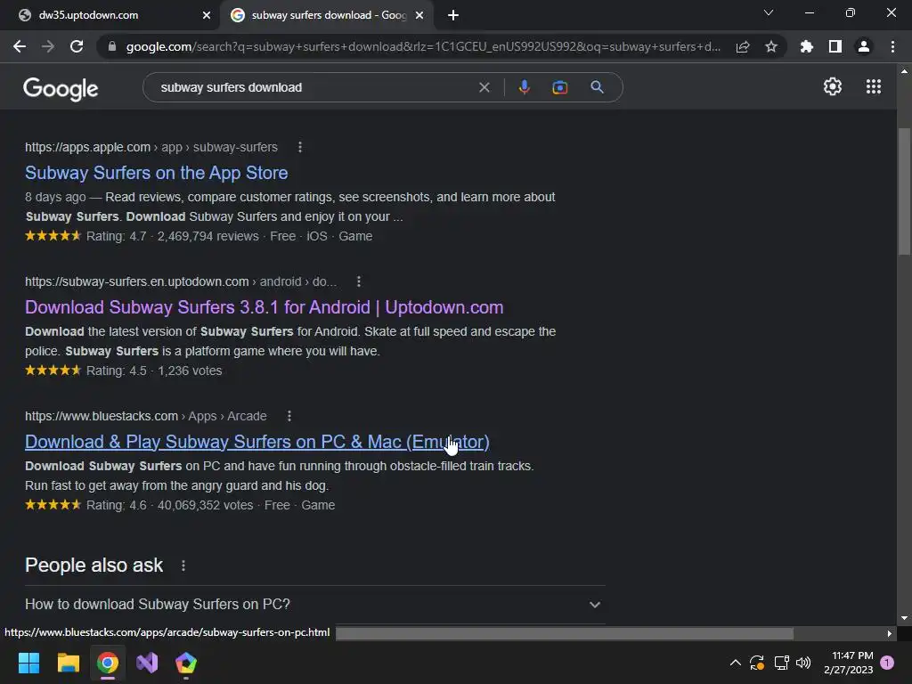This screenshot has width=912, height=684.
Task: Expand the How to download Subway Surfers on PC question
Action: pos(314,605)
